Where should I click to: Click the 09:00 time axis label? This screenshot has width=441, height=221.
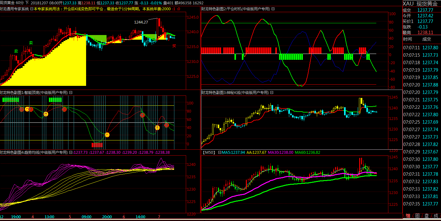pyautogui.click(x=86, y=217)
